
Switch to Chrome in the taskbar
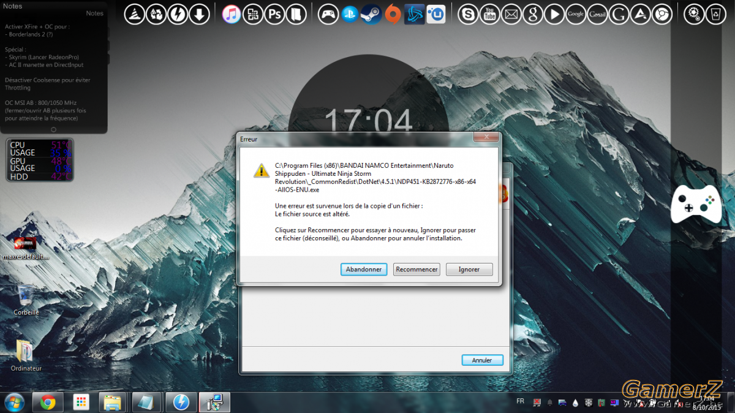48,402
